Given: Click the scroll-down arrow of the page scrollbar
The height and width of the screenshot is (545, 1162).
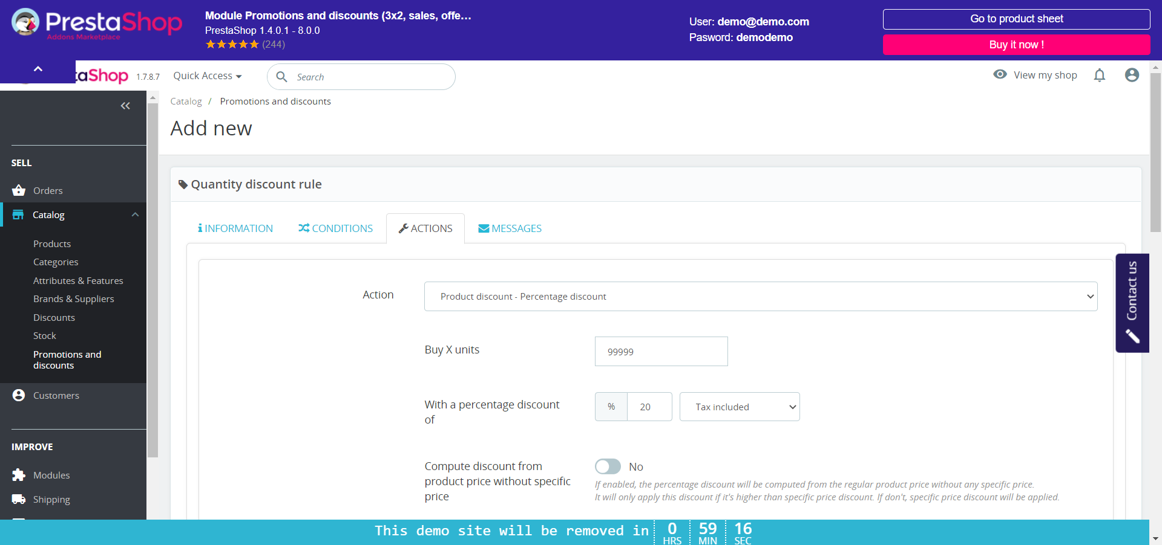Looking at the screenshot, I should coord(1155,538).
